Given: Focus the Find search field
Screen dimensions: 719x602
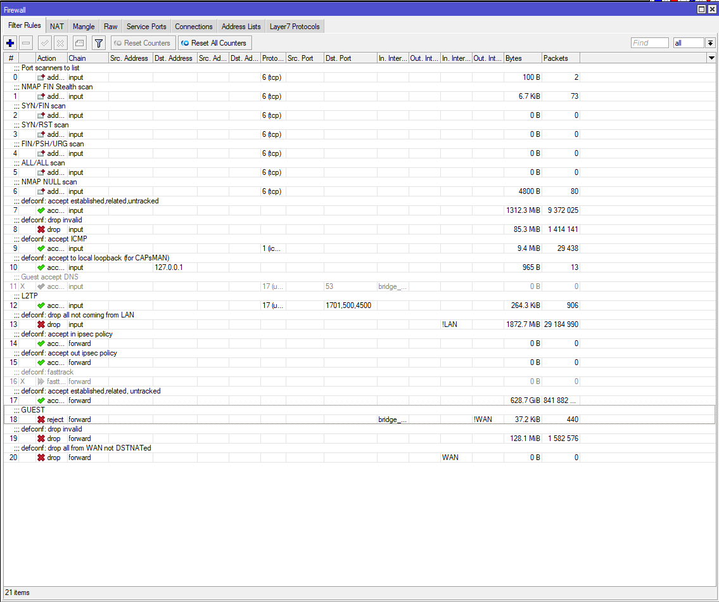Looking at the screenshot, I should tap(650, 43).
